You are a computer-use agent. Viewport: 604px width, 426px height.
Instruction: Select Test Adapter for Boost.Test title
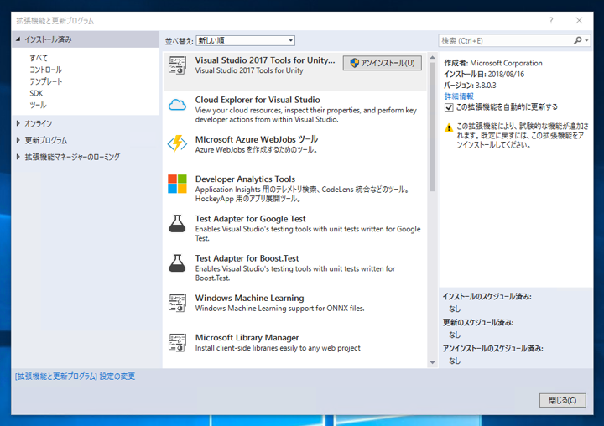tap(247, 258)
